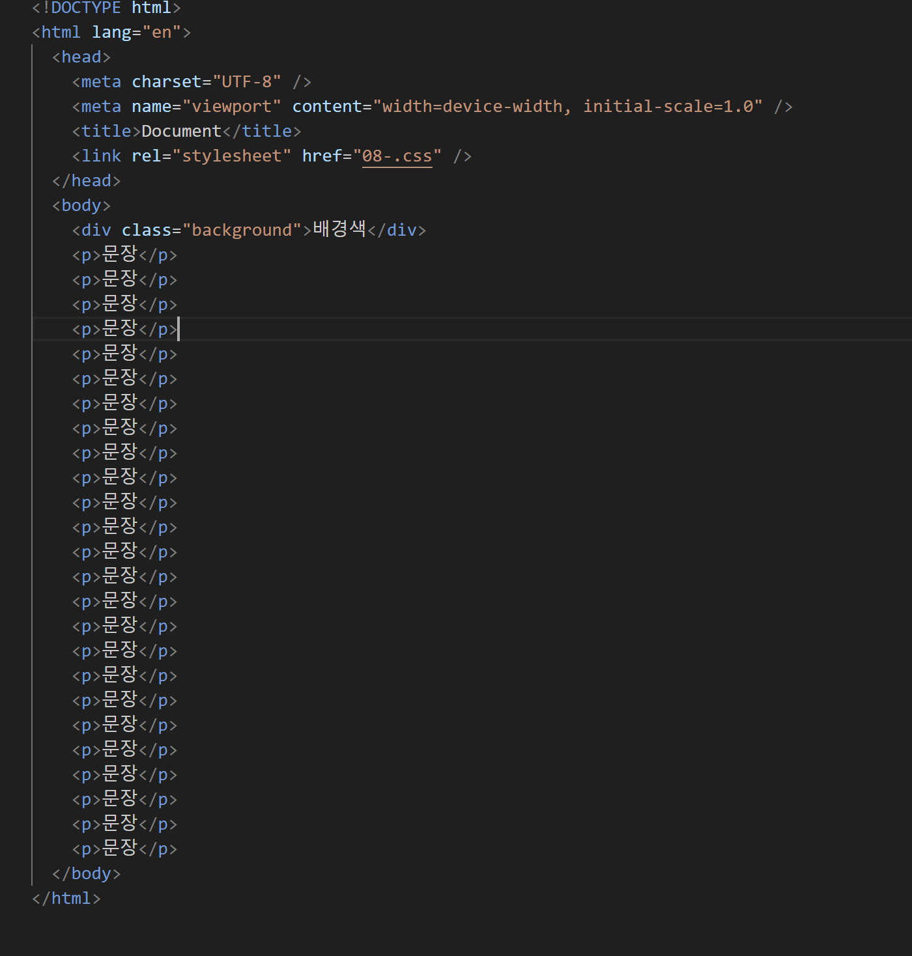This screenshot has height=956, width=912.
Task: Click the "link" tag name
Action: click(x=101, y=156)
